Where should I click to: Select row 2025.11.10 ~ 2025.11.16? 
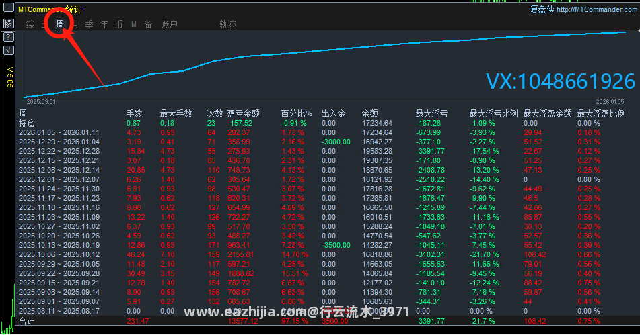(x=59, y=207)
